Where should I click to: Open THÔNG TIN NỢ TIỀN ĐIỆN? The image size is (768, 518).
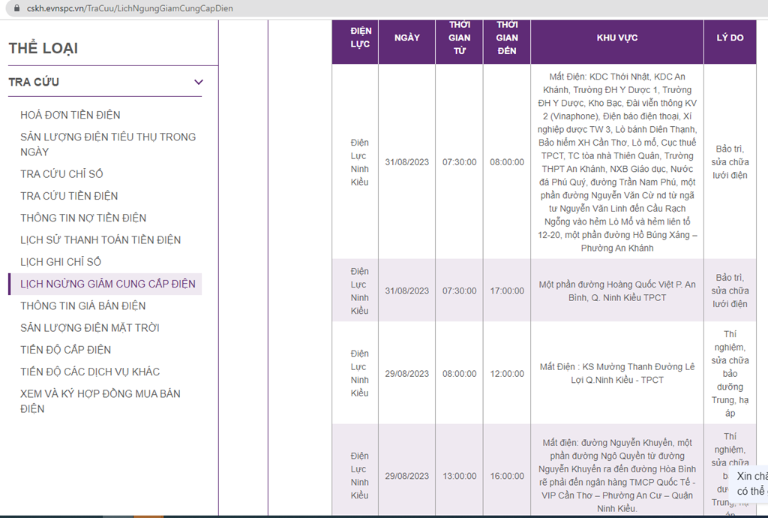point(83,218)
